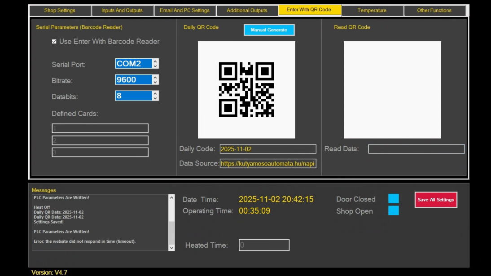491x276 pixels.
Task: Click Defined Cards field 3
Action: [x=100, y=152]
